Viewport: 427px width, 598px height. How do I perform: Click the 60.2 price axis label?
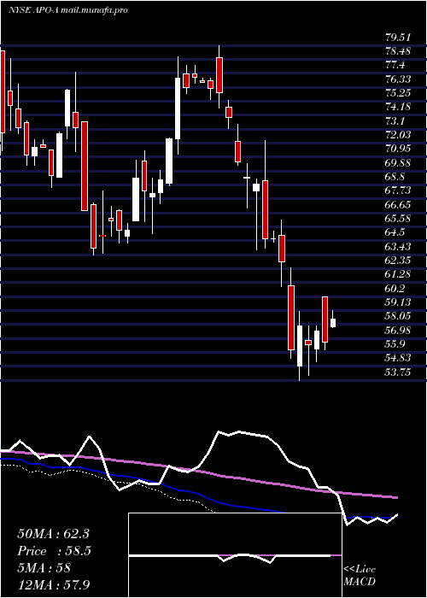[395, 289]
